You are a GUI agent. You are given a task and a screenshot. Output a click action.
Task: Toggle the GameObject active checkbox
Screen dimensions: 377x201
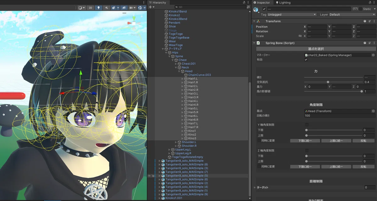264,9
